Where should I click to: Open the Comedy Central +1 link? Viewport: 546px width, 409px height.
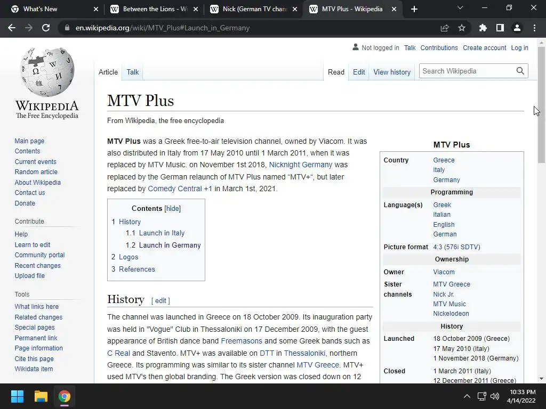point(180,189)
